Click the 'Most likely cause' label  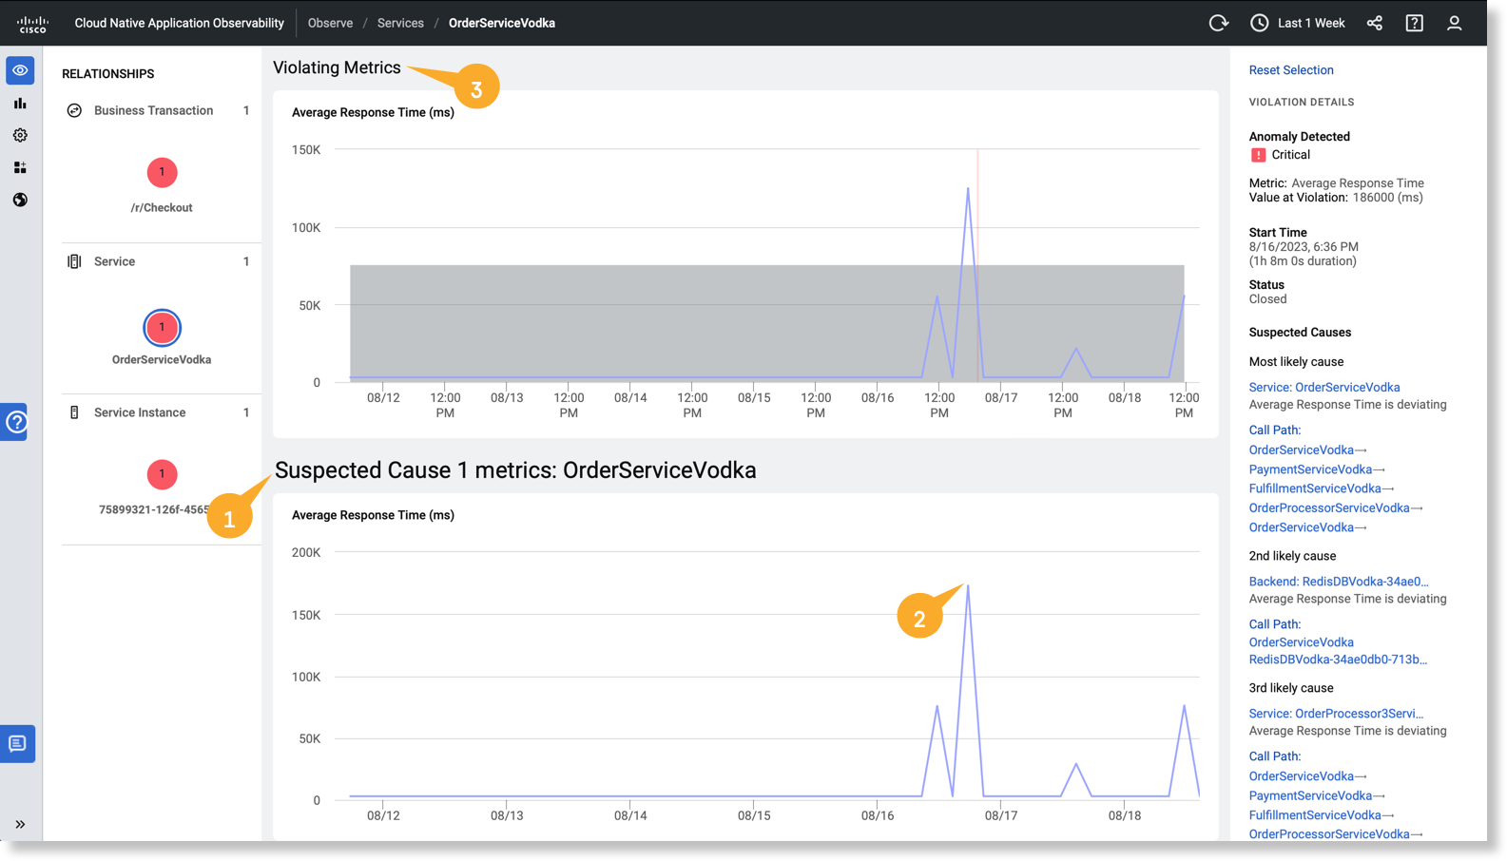point(1295,362)
